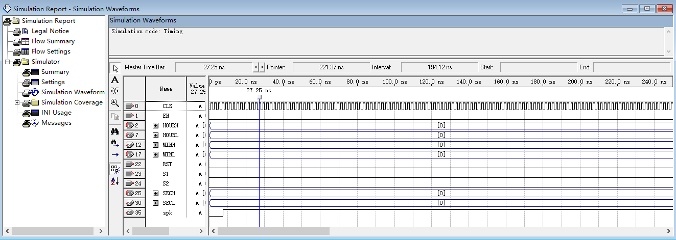The image size is (676, 240).
Task: Select the waveform editing tool
Action: click(x=115, y=91)
